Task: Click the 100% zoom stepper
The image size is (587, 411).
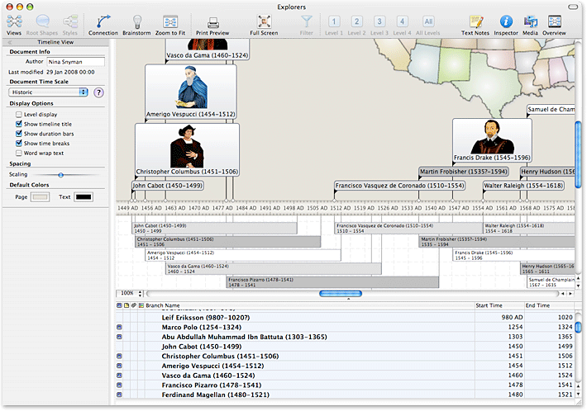Action: click(x=141, y=294)
